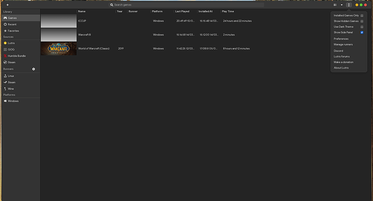The height and width of the screenshot is (201, 373).
Task: Sort by the Year column header
Action: [x=119, y=11]
